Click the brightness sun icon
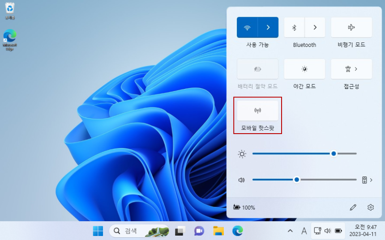385x240 pixels. pyautogui.click(x=242, y=154)
